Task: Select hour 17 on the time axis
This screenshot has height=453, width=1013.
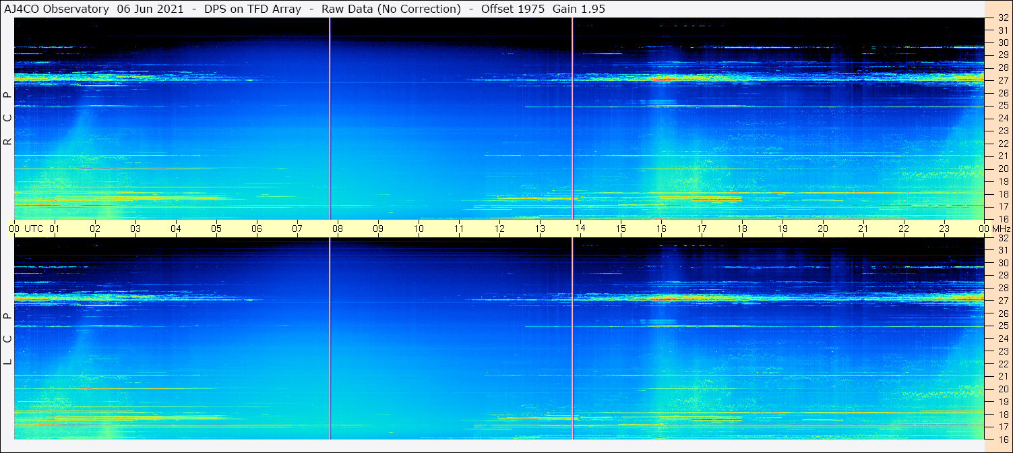Action: tap(702, 229)
